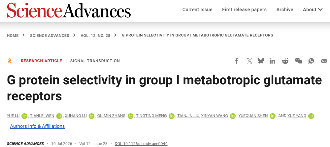Open Authors Info & Affiliations link
Screen dimensions: 330x147
[38, 126]
